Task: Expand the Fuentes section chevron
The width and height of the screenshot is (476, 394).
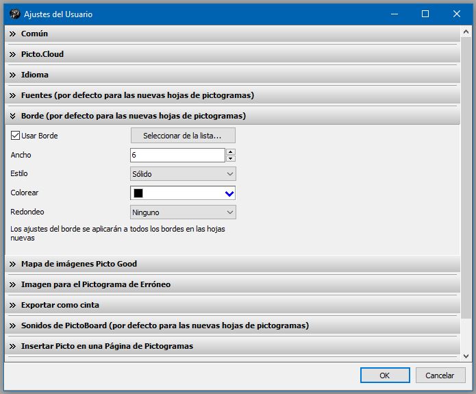Action: pyautogui.click(x=12, y=96)
